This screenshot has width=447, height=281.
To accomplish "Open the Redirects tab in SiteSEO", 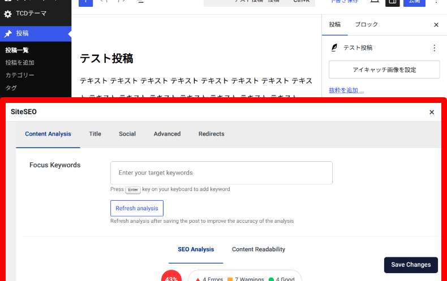I will point(211,134).
